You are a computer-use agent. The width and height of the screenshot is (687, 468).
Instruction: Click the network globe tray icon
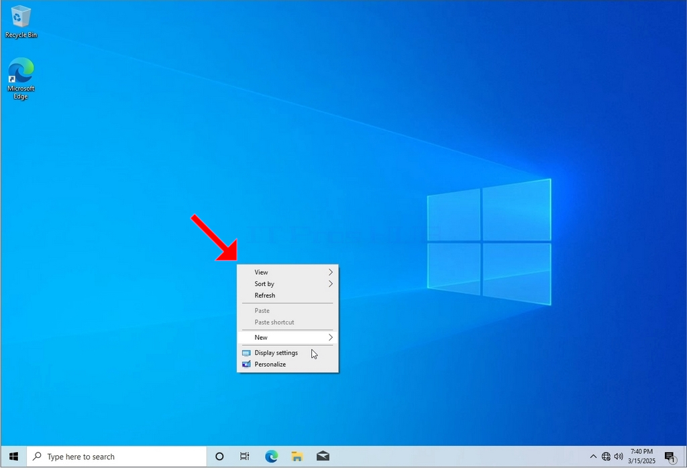click(x=606, y=457)
